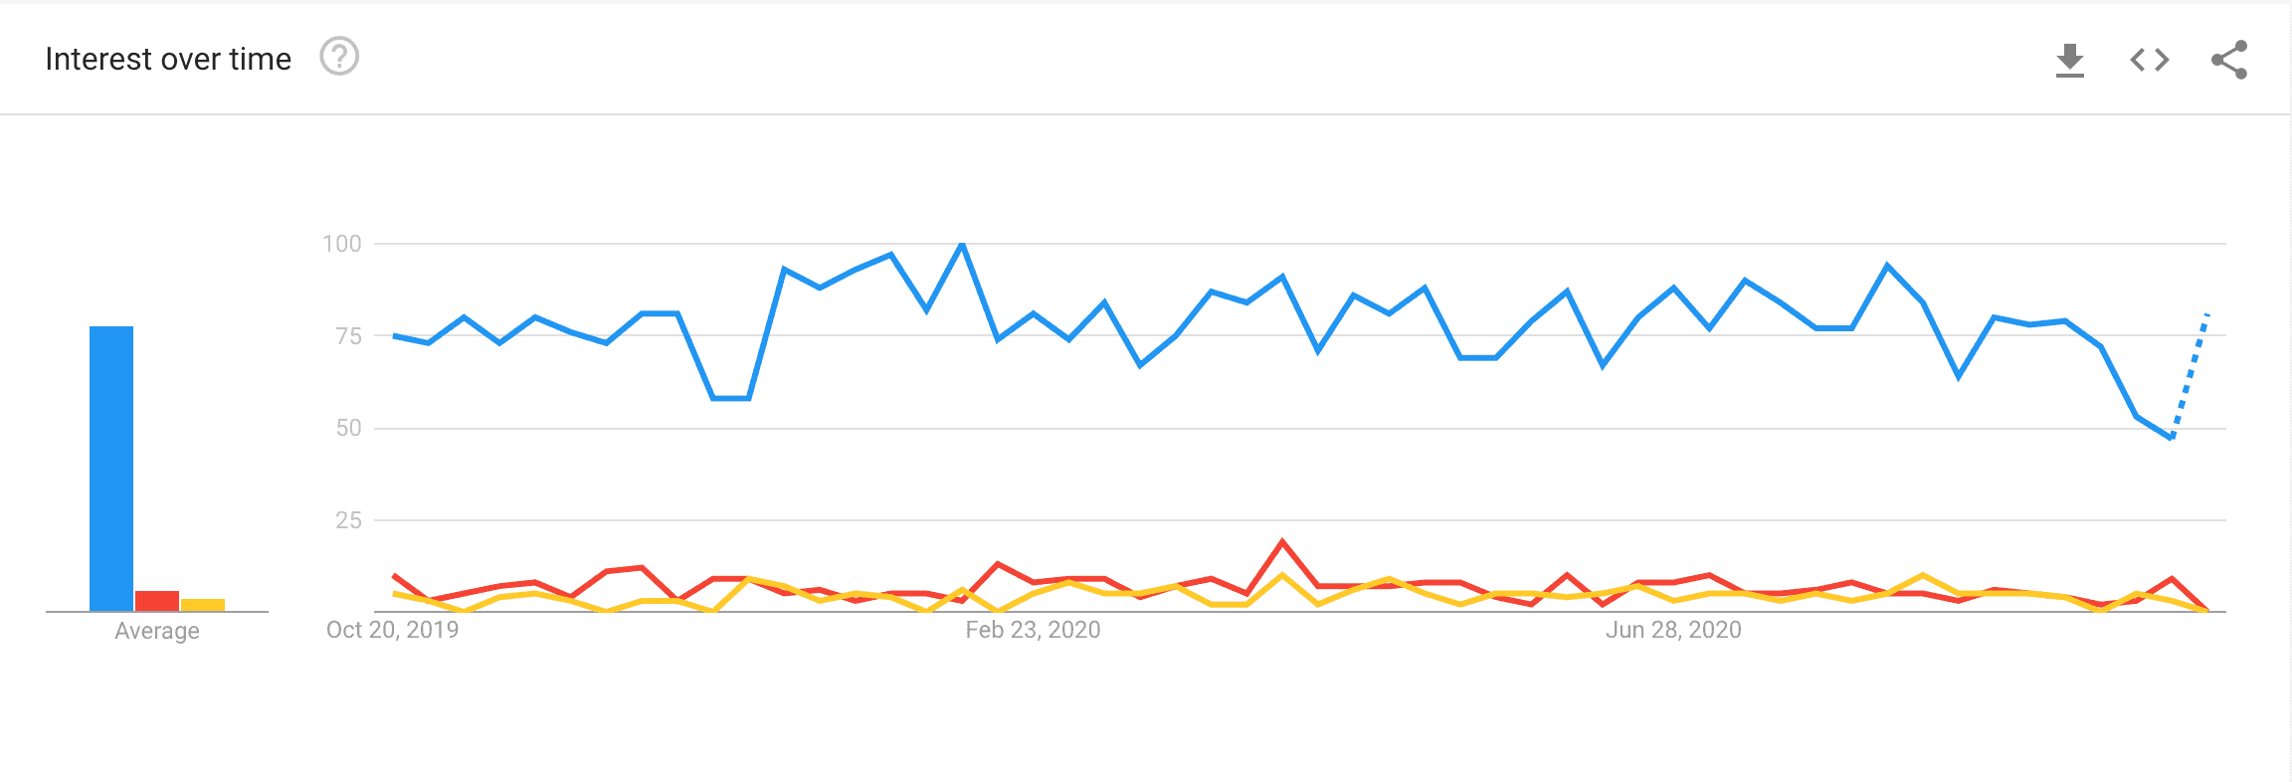Click the 25 y-axis label
Viewport: 2292px width, 782px height.
point(348,520)
